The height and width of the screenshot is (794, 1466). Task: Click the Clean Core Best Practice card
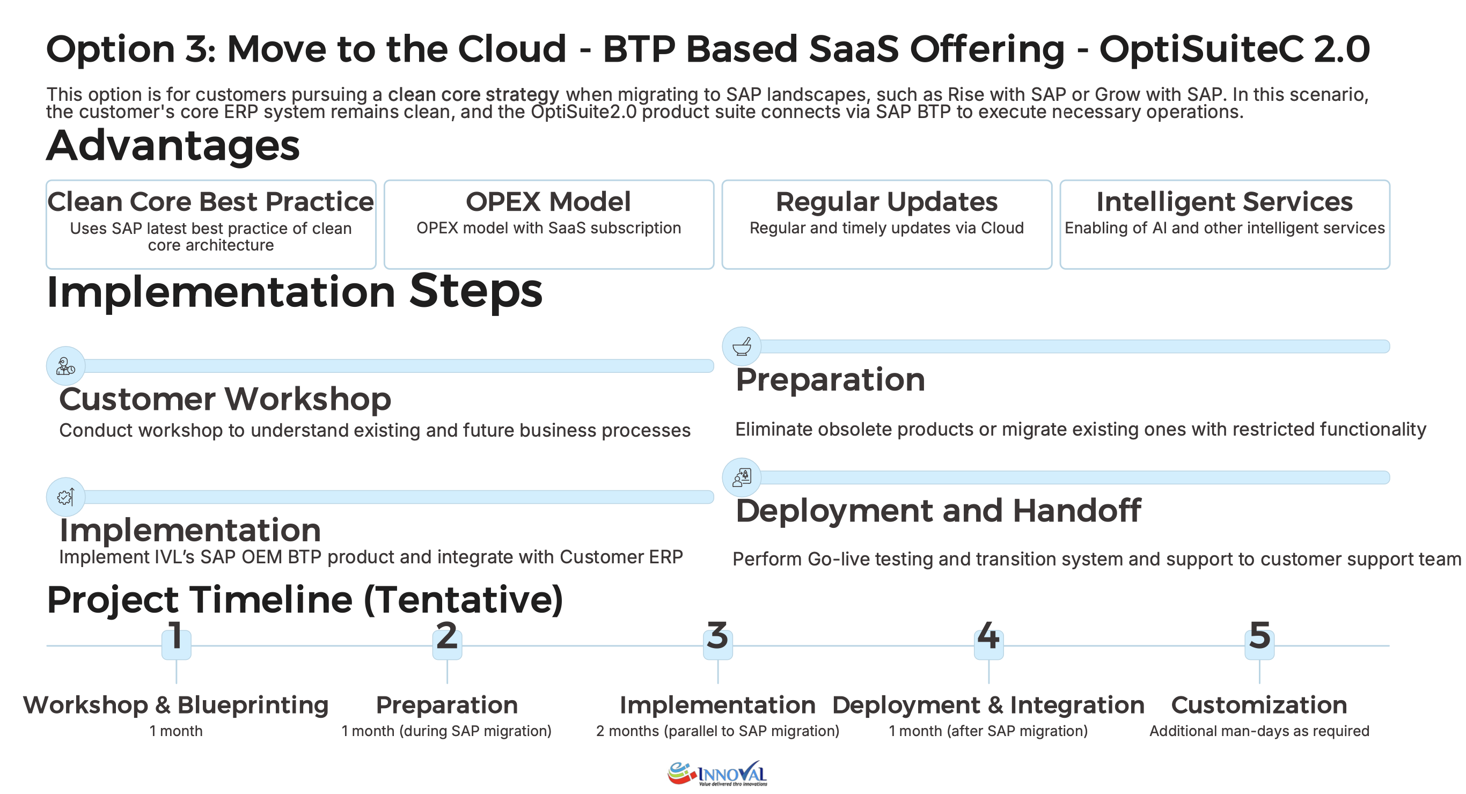pyautogui.click(x=210, y=224)
